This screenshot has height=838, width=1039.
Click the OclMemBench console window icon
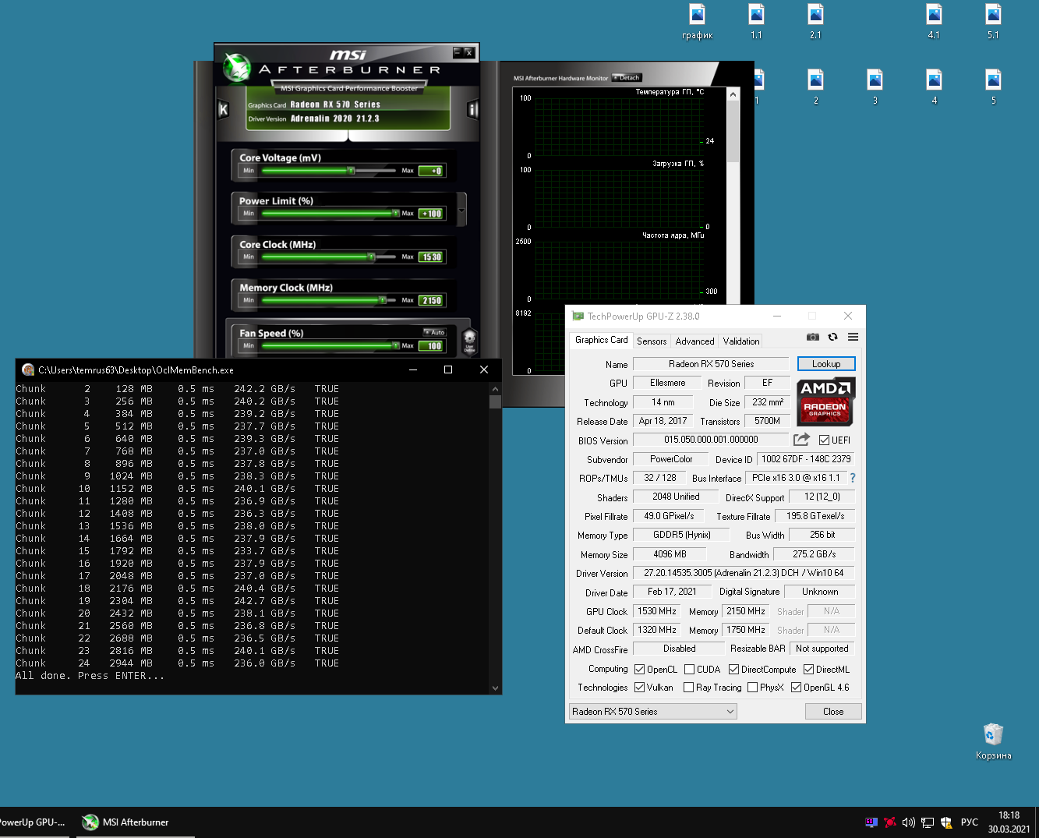[28, 369]
